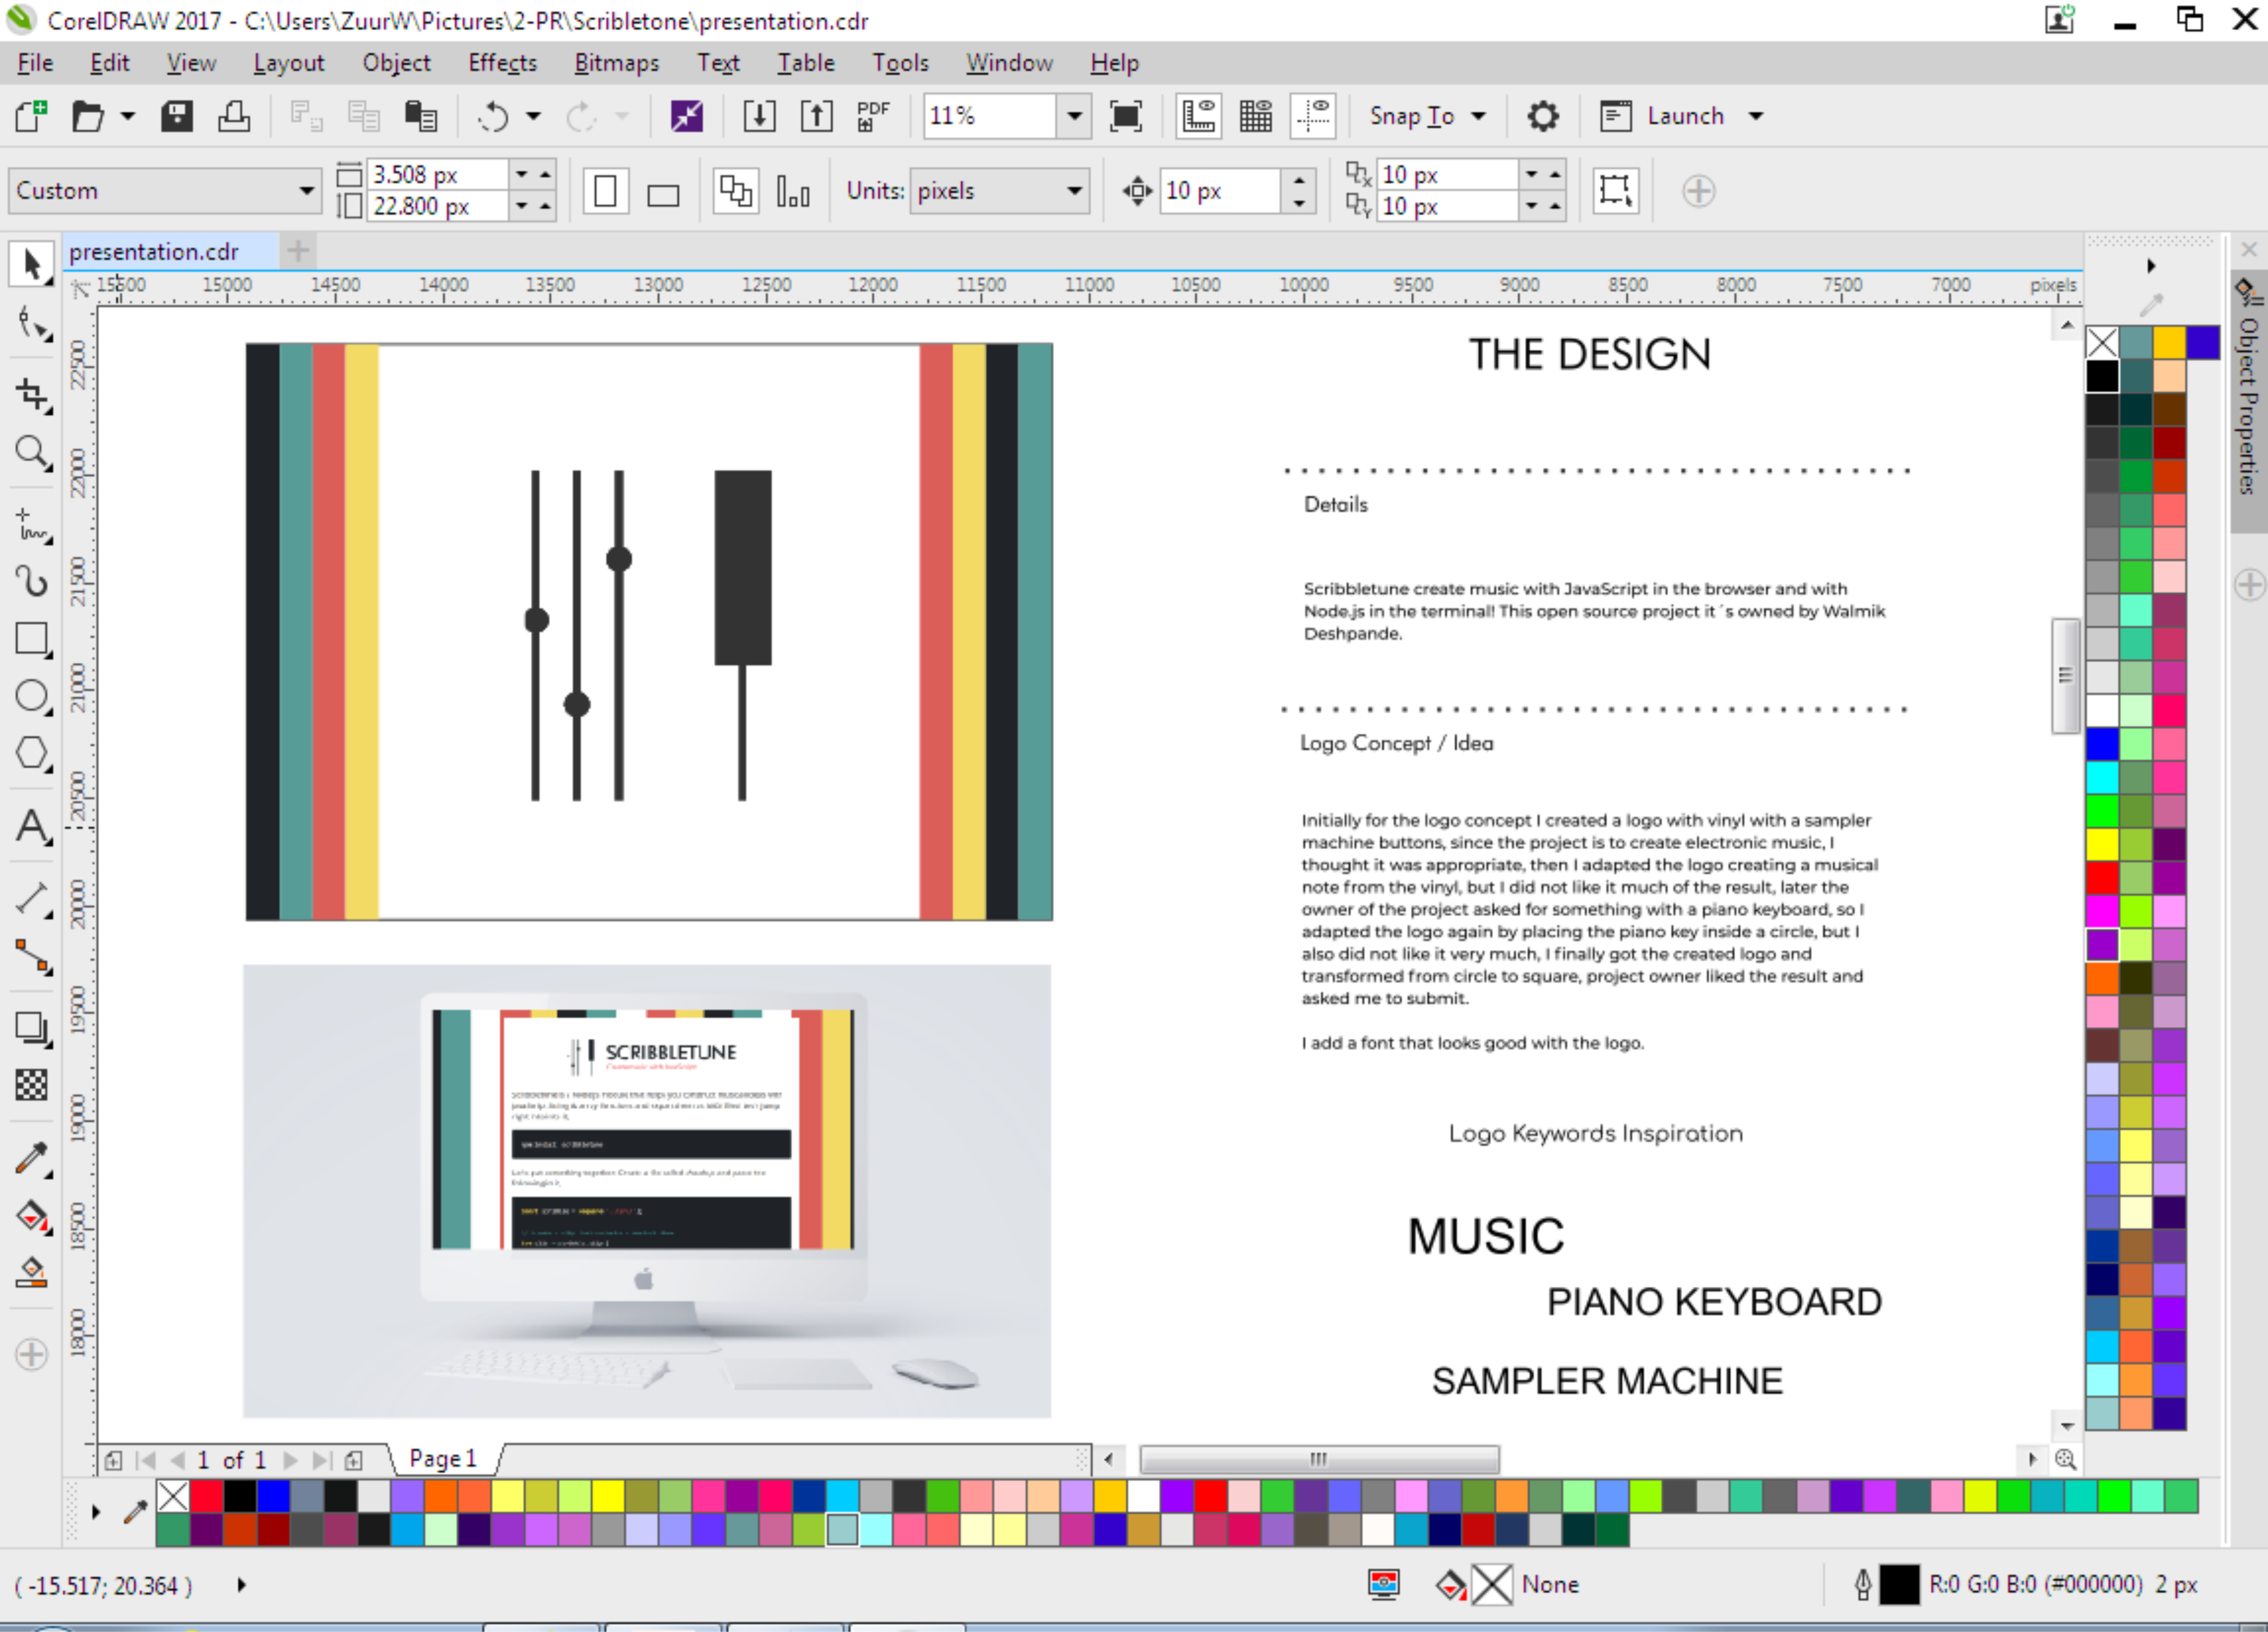Click the Publish to PDF icon
The image size is (2268, 1632).
[x=873, y=116]
